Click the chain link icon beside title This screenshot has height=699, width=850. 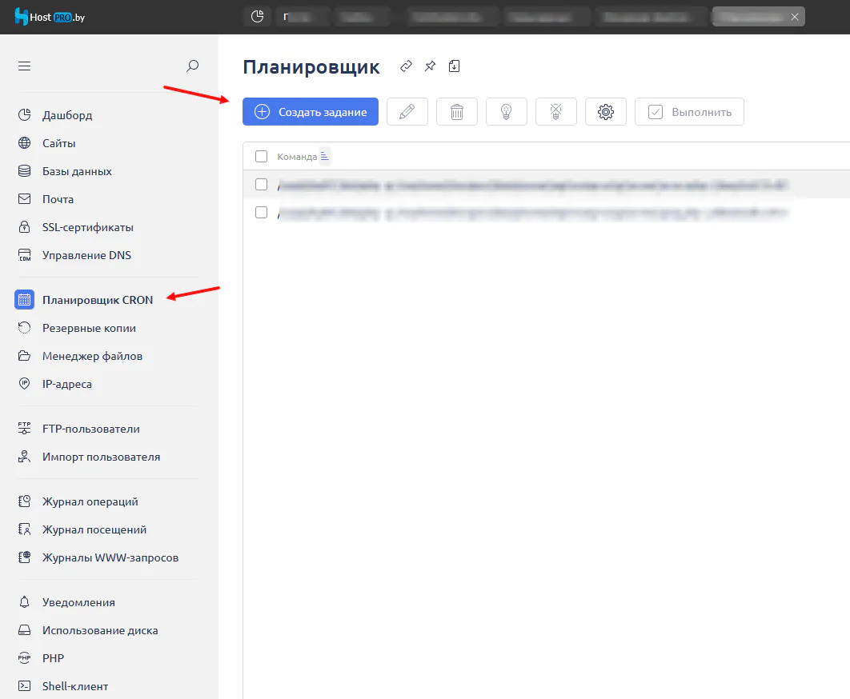click(406, 66)
